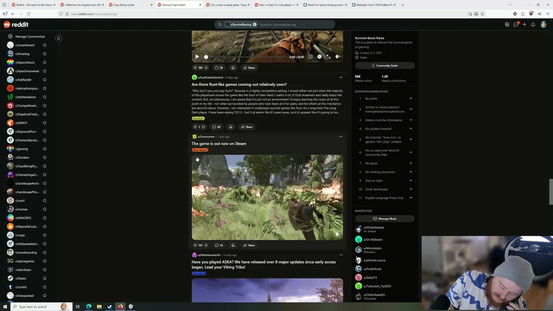Play the top post's video
The height and width of the screenshot is (311, 553).
click(x=197, y=57)
